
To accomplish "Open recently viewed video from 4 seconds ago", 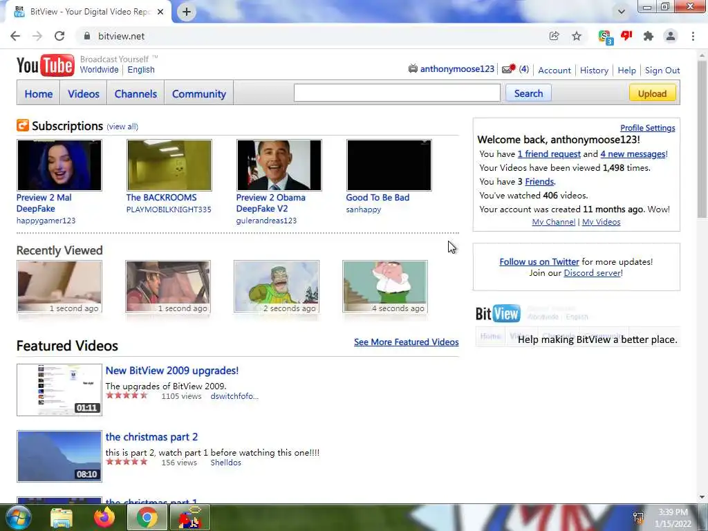I will (x=384, y=286).
